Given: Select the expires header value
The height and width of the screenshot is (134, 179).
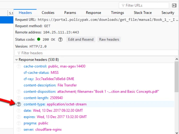Looking at the screenshot, I should coord(62,117).
